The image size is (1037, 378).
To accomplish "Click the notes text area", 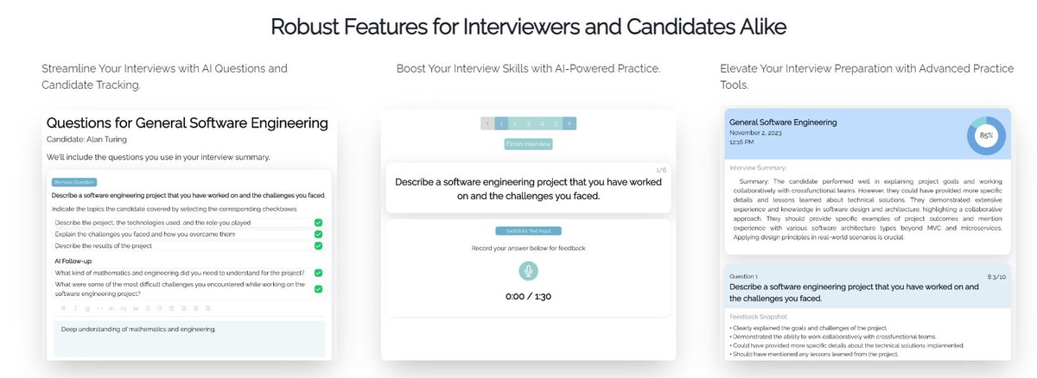I will click(x=188, y=338).
